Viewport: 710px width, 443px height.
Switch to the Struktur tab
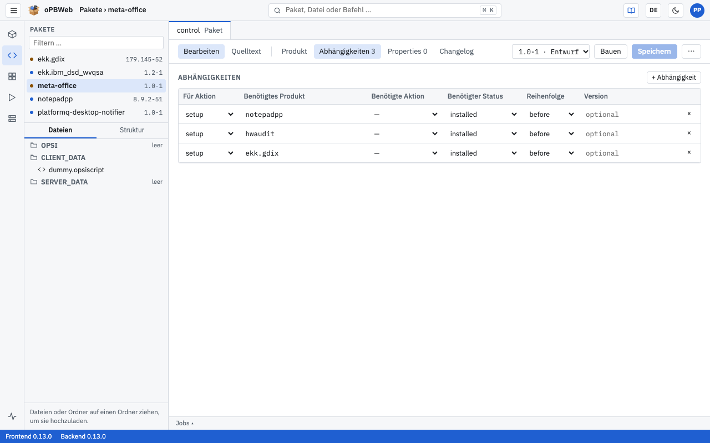(x=132, y=130)
